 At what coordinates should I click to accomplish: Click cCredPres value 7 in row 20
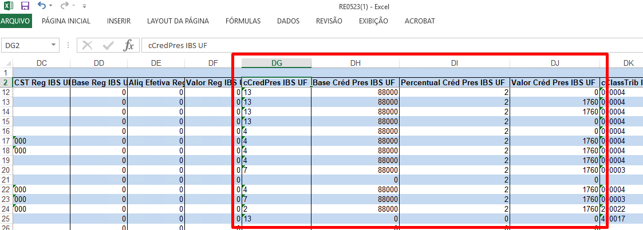(277, 170)
